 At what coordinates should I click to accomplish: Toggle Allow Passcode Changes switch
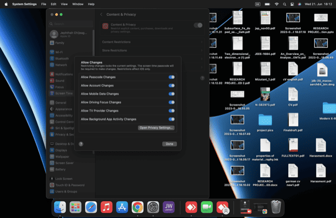[172, 77]
